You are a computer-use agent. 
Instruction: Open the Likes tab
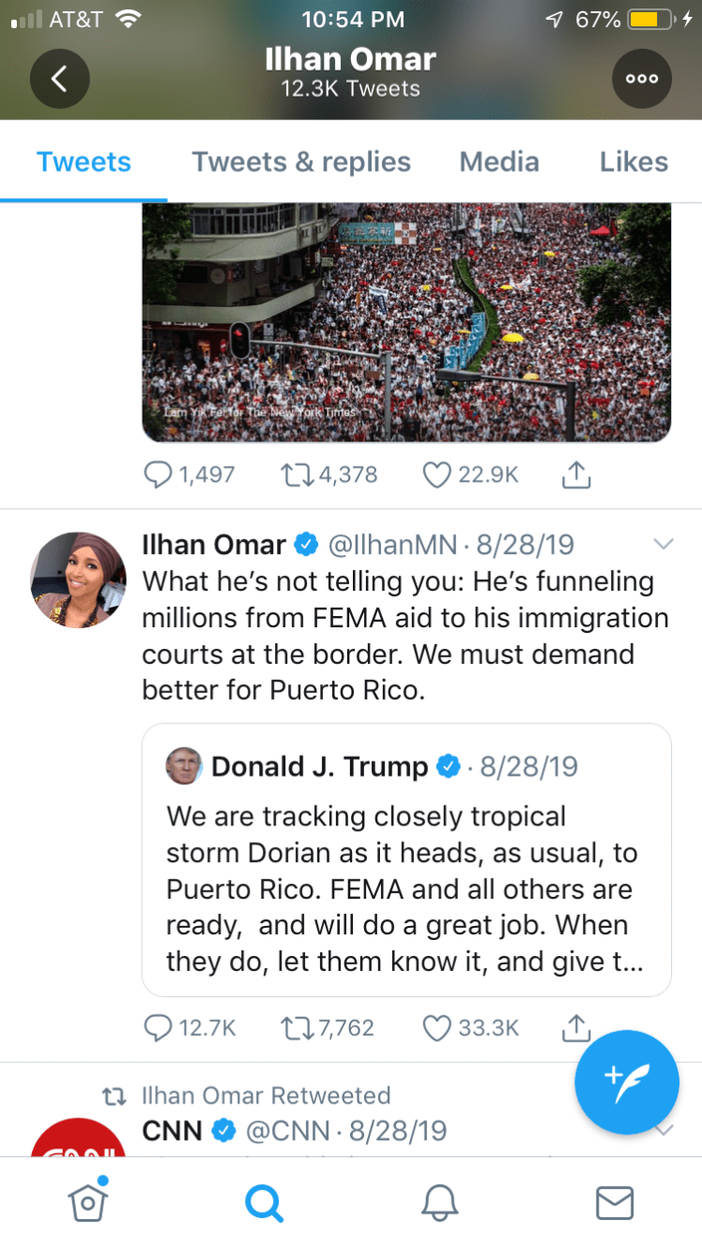pos(633,162)
